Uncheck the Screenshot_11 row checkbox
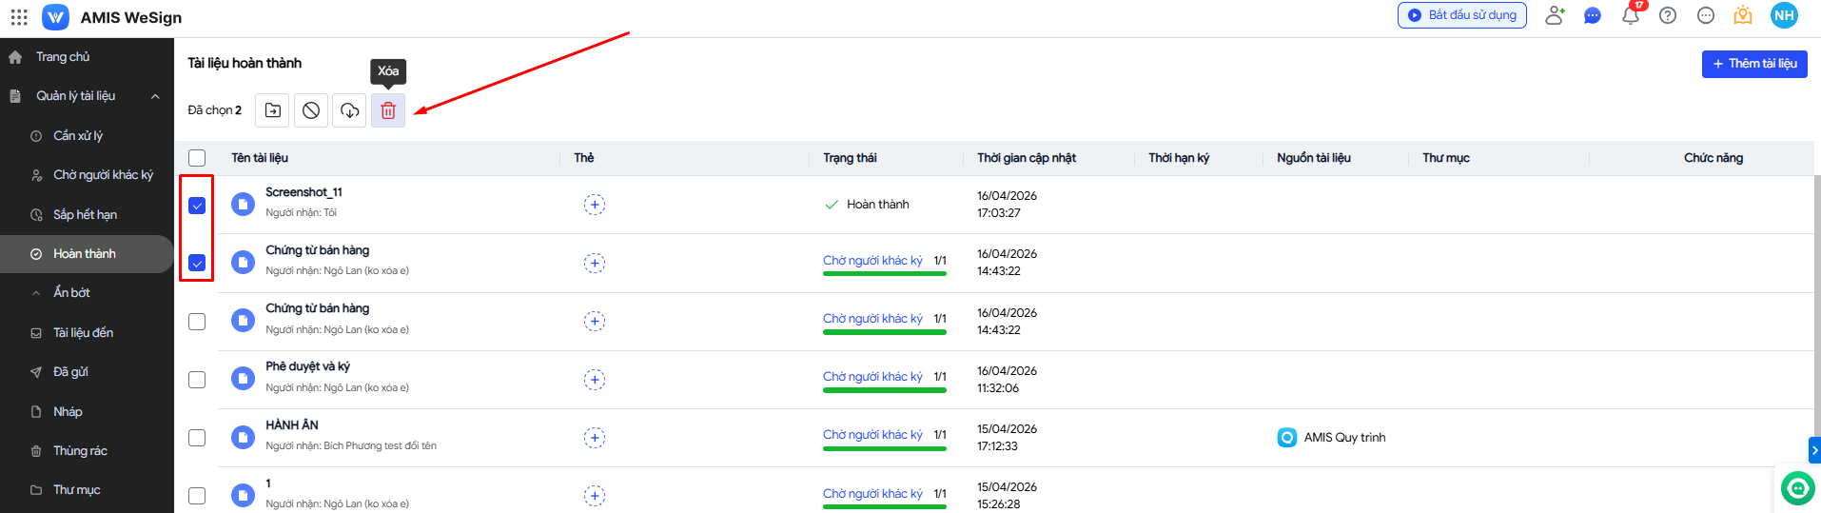This screenshot has height=513, width=1821. click(197, 206)
